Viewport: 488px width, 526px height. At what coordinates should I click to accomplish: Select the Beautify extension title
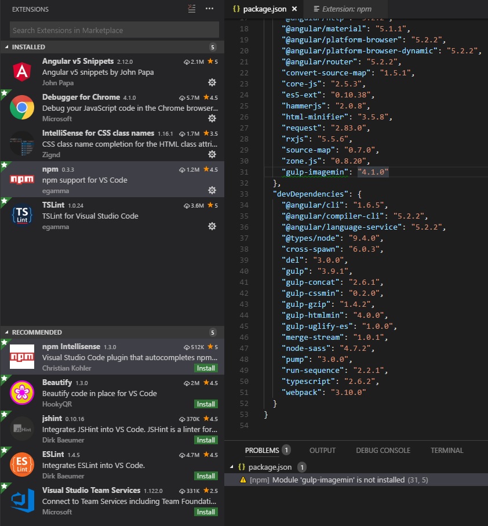pos(57,382)
